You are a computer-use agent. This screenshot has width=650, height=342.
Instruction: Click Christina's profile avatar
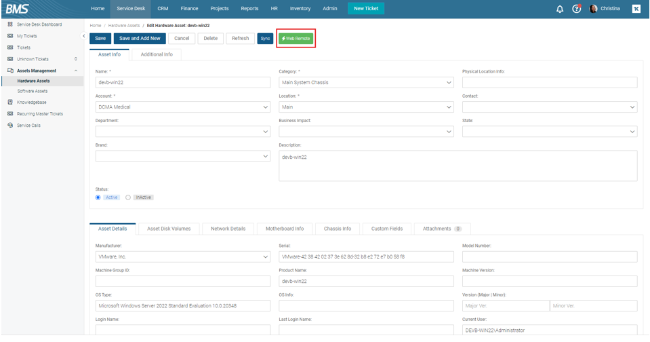tap(594, 9)
